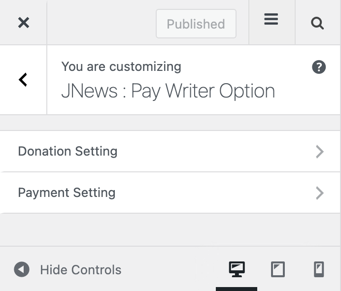Click the JNews : Pay Writer Option heading
The height and width of the screenshot is (291, 341).
[168, 91]
